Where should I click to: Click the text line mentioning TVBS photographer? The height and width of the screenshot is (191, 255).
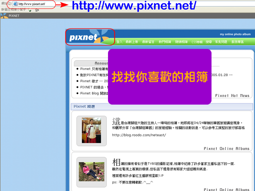[174, 163]
